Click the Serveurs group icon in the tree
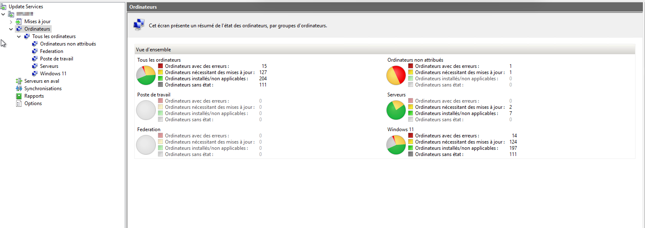 [35, 66]
